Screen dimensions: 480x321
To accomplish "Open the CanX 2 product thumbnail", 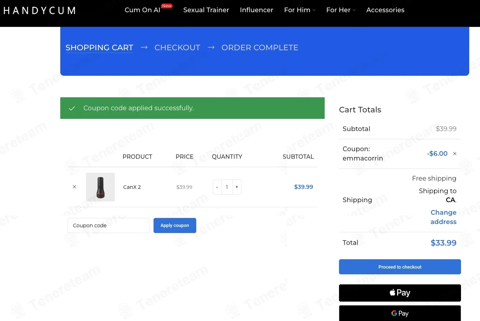I will tap(100, 187).
